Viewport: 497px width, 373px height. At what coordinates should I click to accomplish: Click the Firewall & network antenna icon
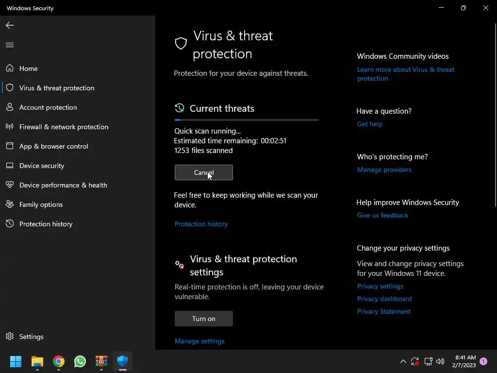click(x=10, y=127)
